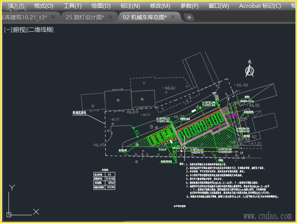Open the Acrobat 标记(C) menu
The height and width of the screenshot is (223, 297).
pos(260,6)
